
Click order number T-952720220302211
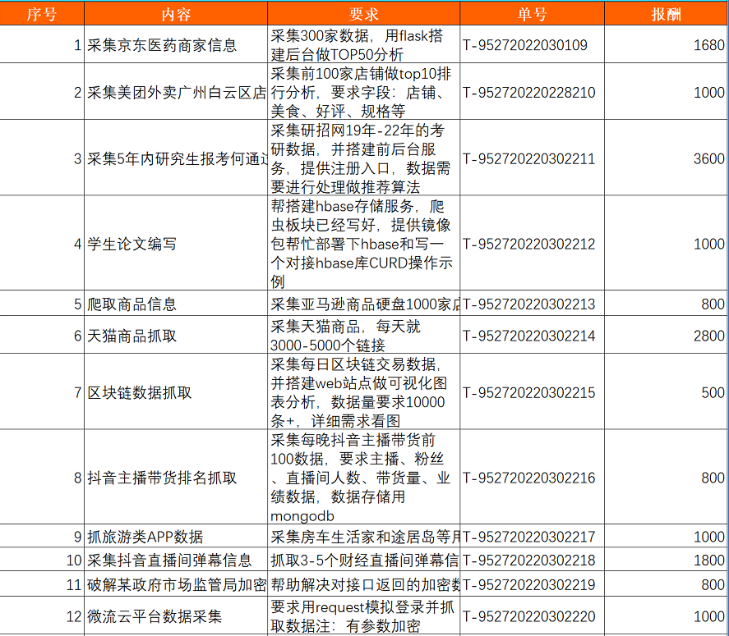(533, 158)
